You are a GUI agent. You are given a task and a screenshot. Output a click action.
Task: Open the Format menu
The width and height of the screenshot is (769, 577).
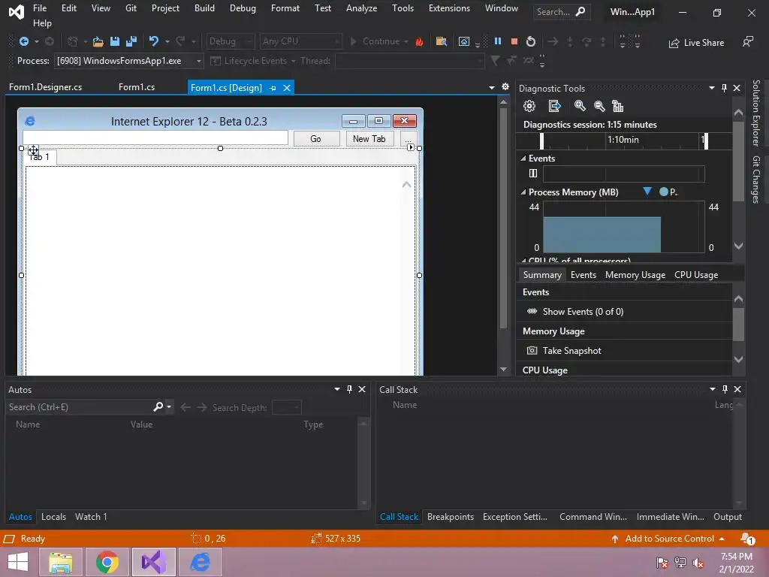285,8
